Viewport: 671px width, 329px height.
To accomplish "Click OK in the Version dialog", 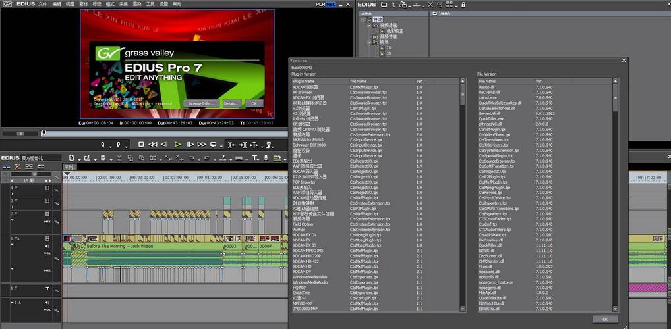I will pyautogui.click(x=605, y=319).
